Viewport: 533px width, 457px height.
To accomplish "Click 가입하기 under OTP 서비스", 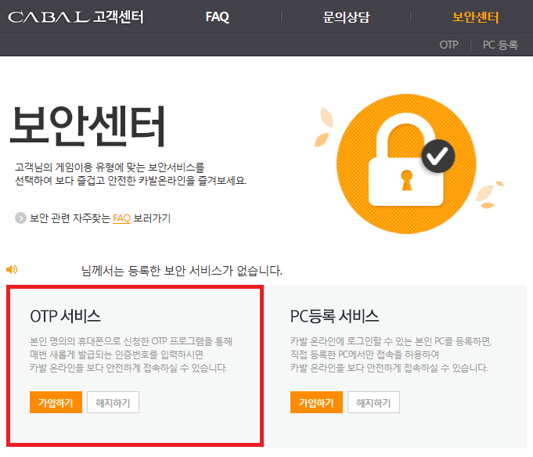I will [56, 402].
